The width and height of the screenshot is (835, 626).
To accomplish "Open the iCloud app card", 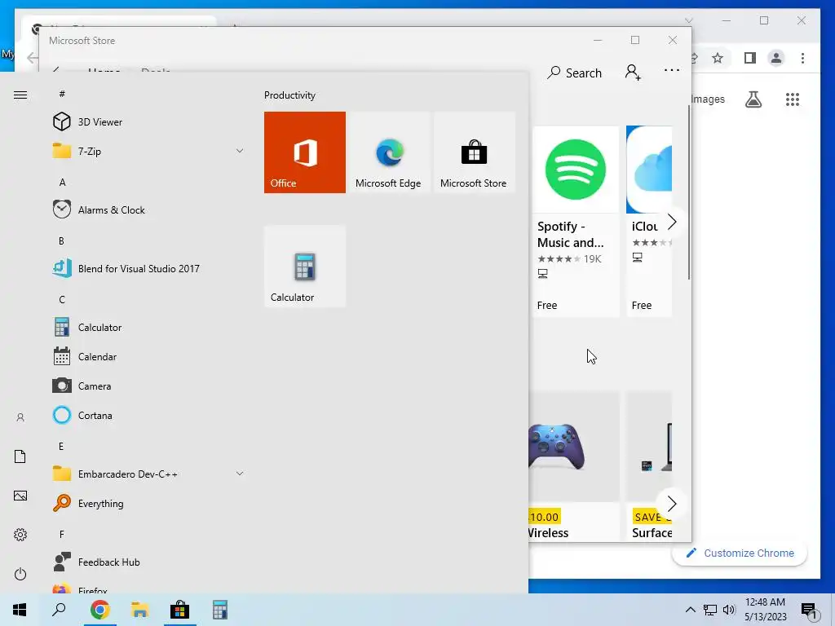I will pyautogui.click(x=648, y=221).
